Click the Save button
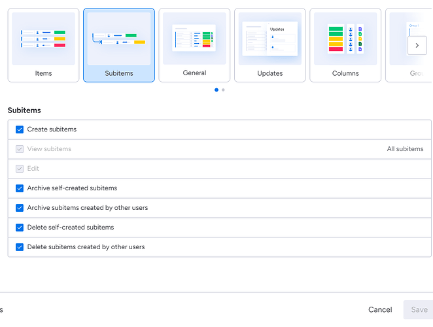The height and width of the screenshot is (327, 433). (419, 310)
